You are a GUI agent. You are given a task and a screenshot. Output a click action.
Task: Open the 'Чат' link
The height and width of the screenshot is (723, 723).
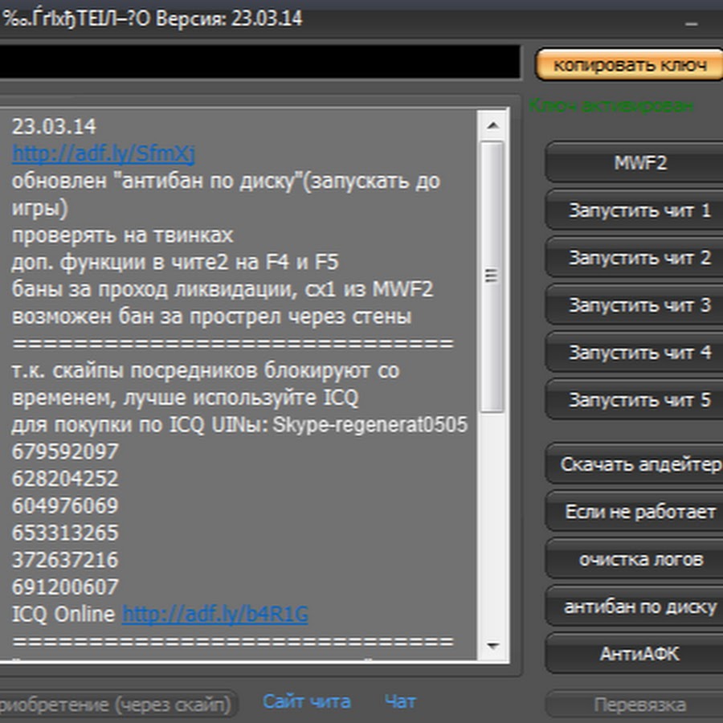coord(400,701)
